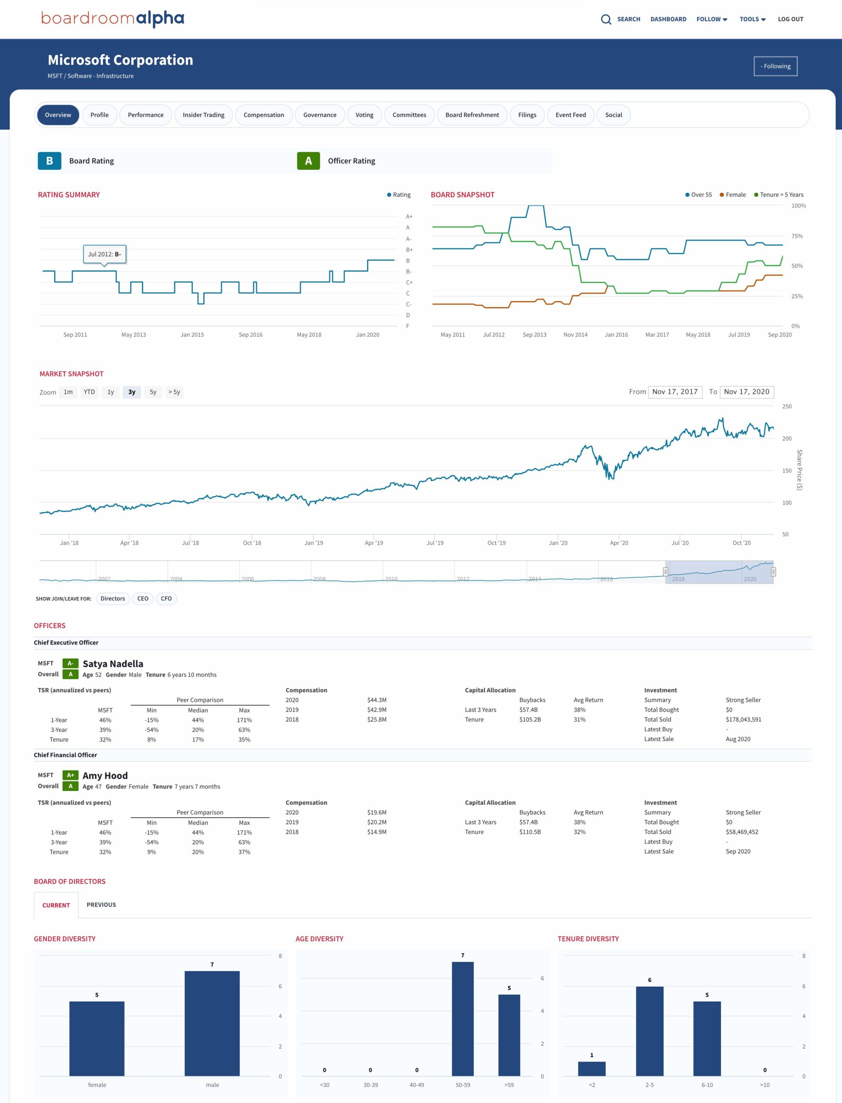The image size is (842, 1103).
Task: Set zoom to 5y
Action: tap(153, 392)
